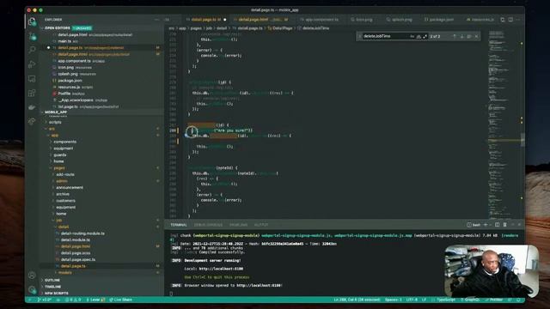Open the Docker view in activity bar
Screen dimensions: 550x309
pos(32,107)
